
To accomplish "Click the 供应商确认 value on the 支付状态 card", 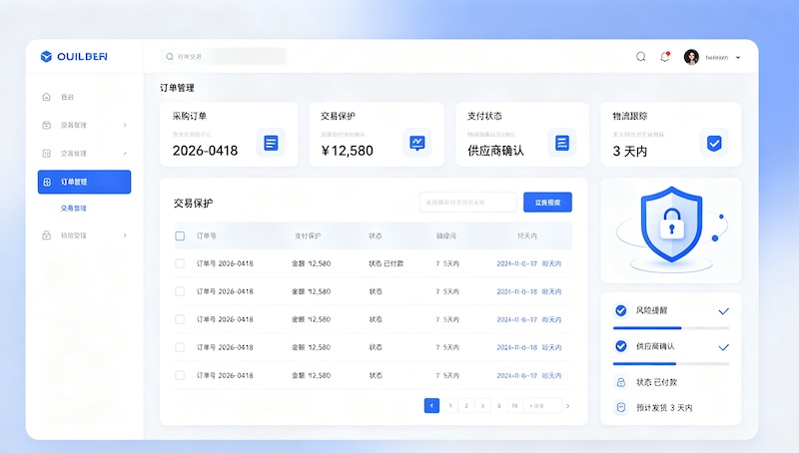I will pos(495,151).
